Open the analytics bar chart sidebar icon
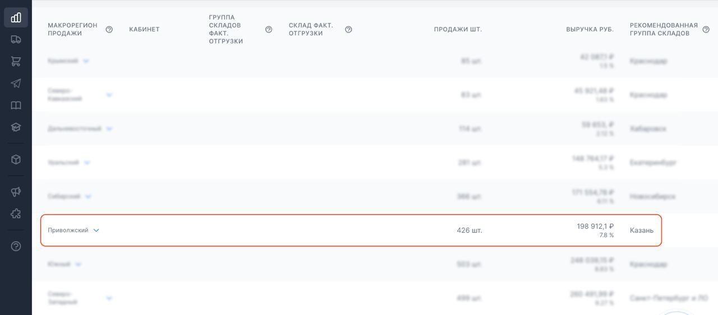 click(16, 17)
